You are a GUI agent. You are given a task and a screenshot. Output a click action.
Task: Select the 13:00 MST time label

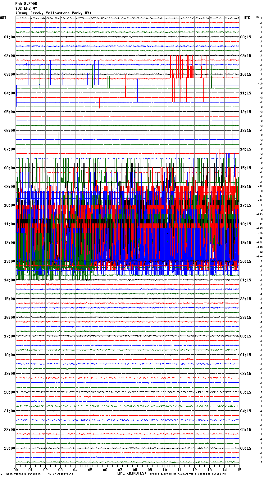(10, 261)
